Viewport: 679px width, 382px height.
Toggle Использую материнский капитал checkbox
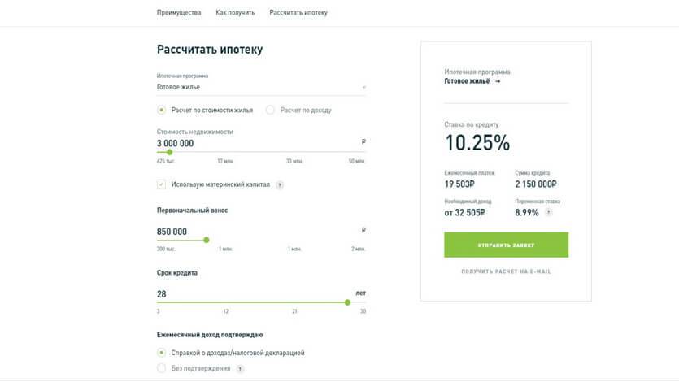point(161,184)
